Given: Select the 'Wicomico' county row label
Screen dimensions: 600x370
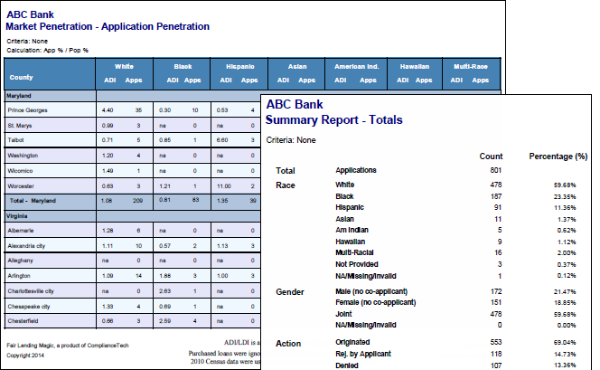Looking at the screenshot, I should pos(20,171).
